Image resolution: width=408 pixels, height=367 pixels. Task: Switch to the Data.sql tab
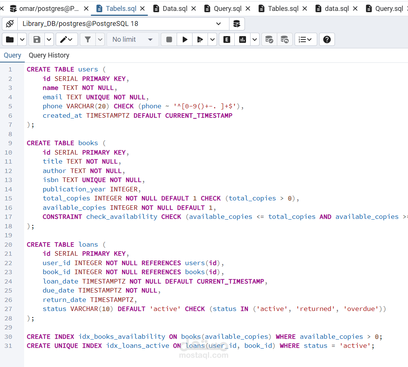[175, 9]
